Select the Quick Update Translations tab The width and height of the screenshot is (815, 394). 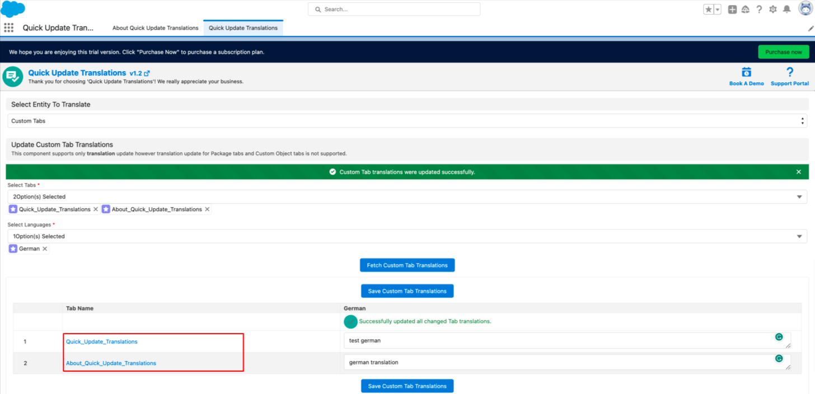[x=243, y=28]
